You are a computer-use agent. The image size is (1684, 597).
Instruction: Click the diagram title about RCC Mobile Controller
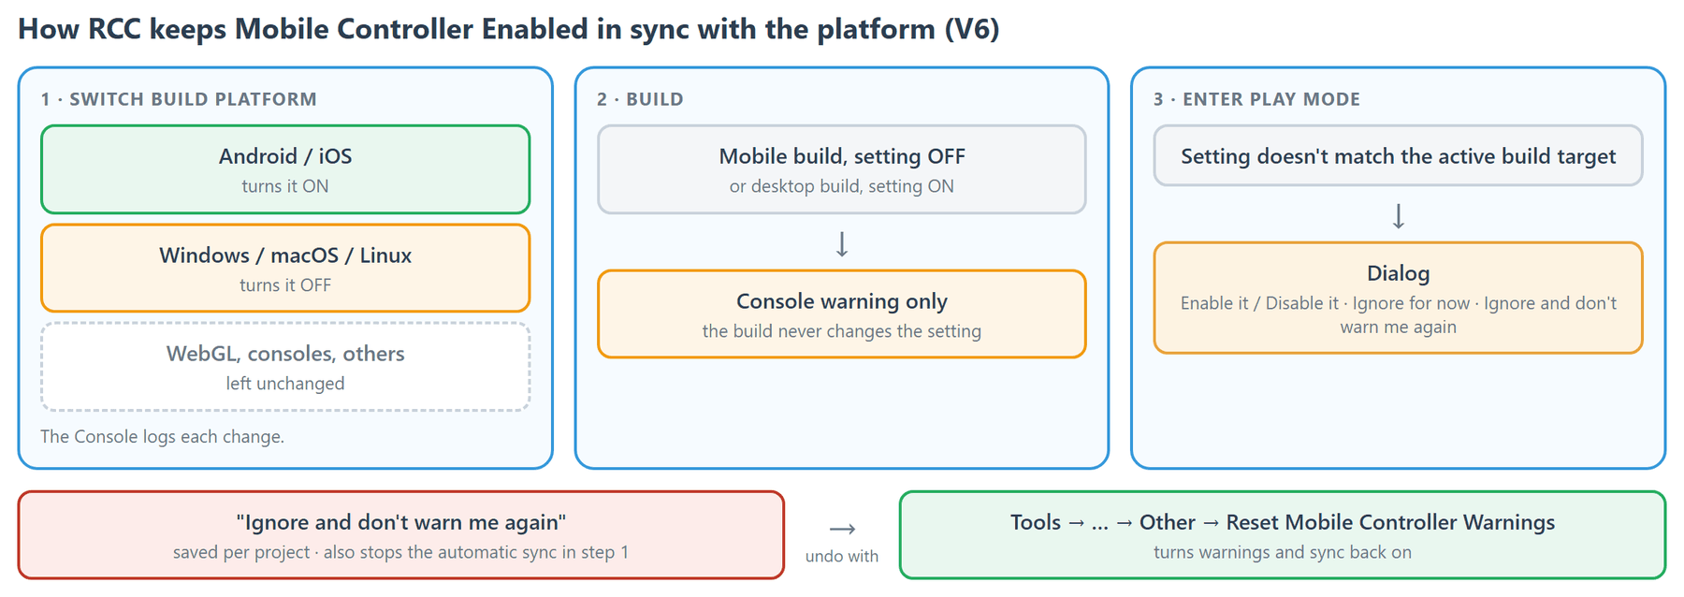tap(509, 29)
